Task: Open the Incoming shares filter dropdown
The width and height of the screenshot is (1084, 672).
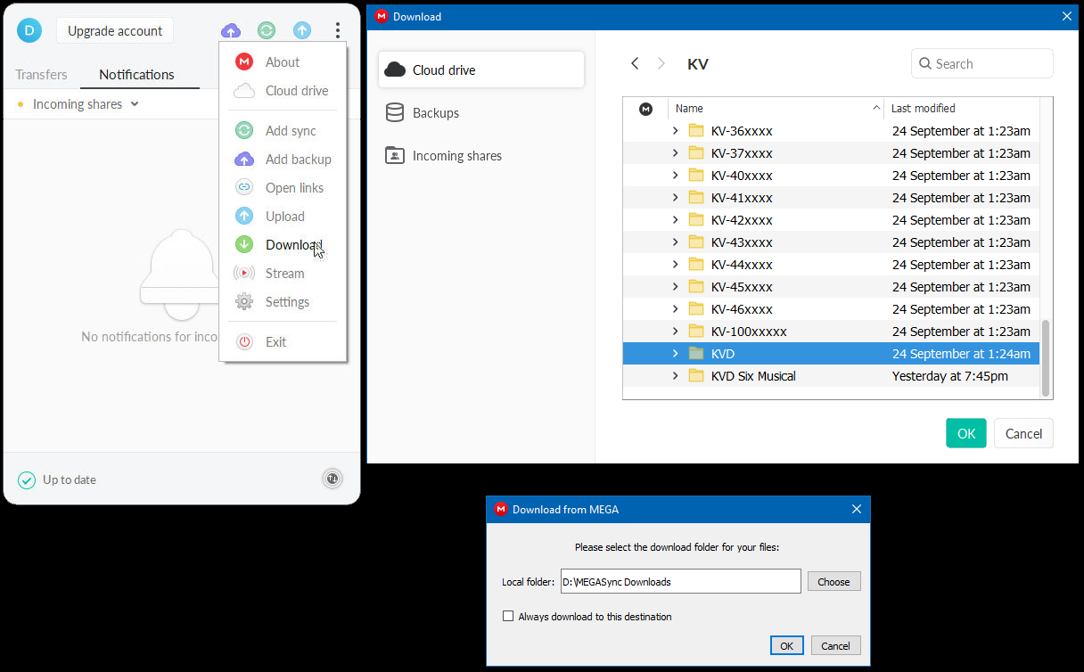Action: click(x=86, y=104)
